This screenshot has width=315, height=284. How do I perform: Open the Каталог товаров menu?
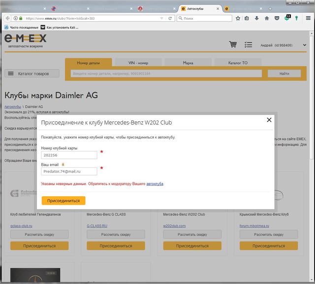click(32, 73)
